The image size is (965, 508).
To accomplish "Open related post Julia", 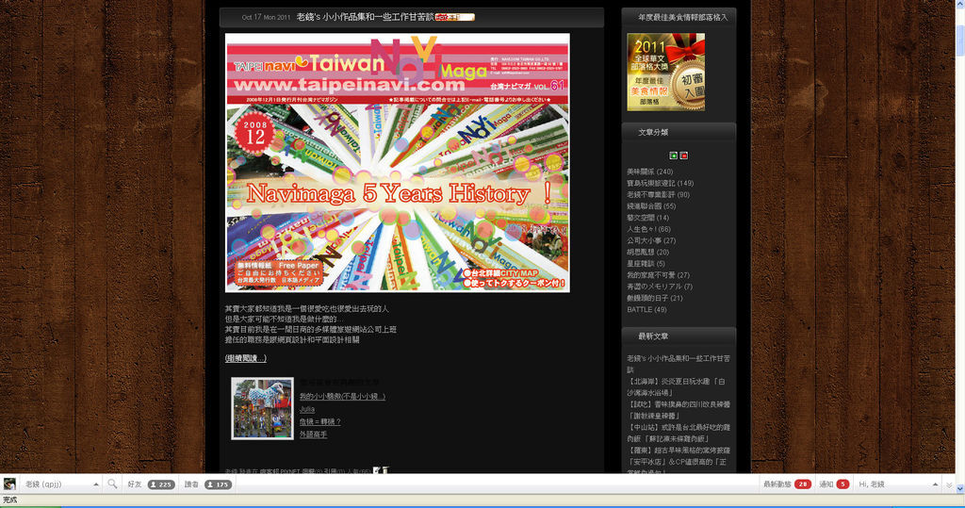I will click(x=307, y=409).
